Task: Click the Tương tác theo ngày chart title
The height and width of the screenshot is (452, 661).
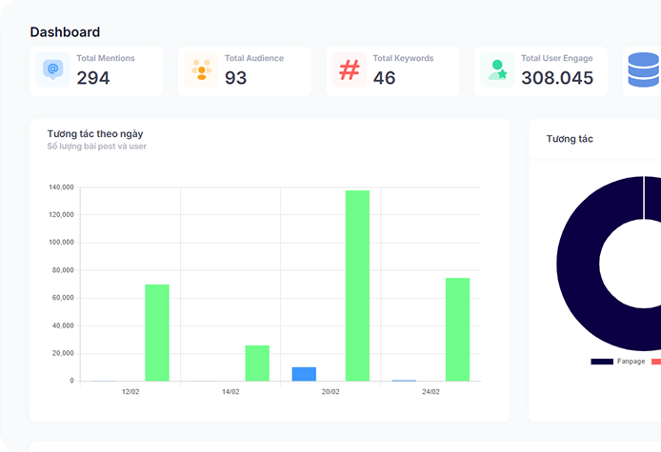Action: (95, 133)
